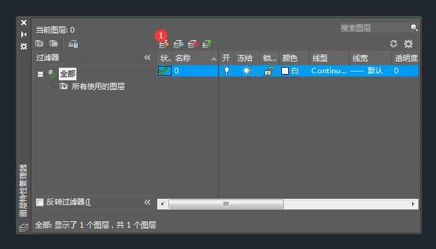This screenshot has height=249, width=436.
Task: Click the scrollbar left arrow
Action: click(x=162, y=204)
